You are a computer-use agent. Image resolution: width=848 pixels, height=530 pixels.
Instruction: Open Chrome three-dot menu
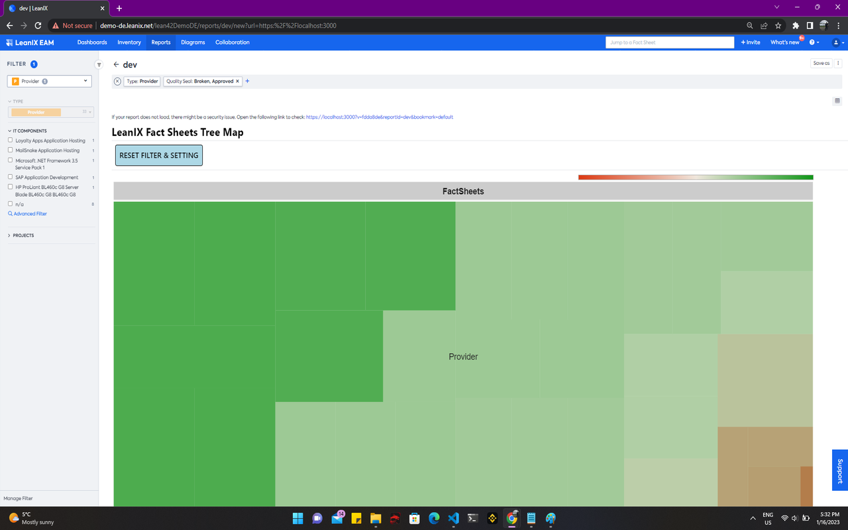point(837,26)
